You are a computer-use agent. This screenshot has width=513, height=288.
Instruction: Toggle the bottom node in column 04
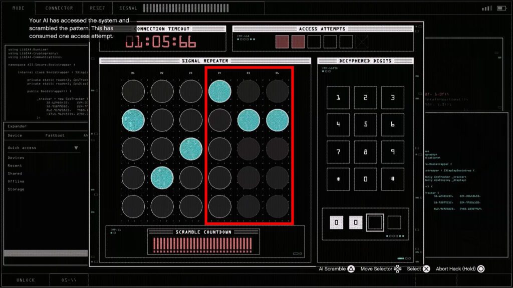coord(219,206)
